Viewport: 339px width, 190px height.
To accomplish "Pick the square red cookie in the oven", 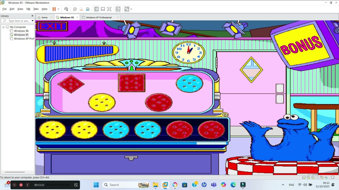I will [132, 83].
